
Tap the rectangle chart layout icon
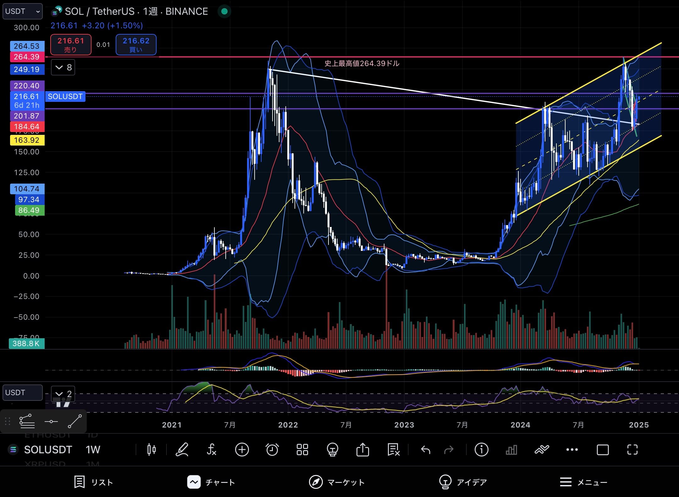(603, 450)
